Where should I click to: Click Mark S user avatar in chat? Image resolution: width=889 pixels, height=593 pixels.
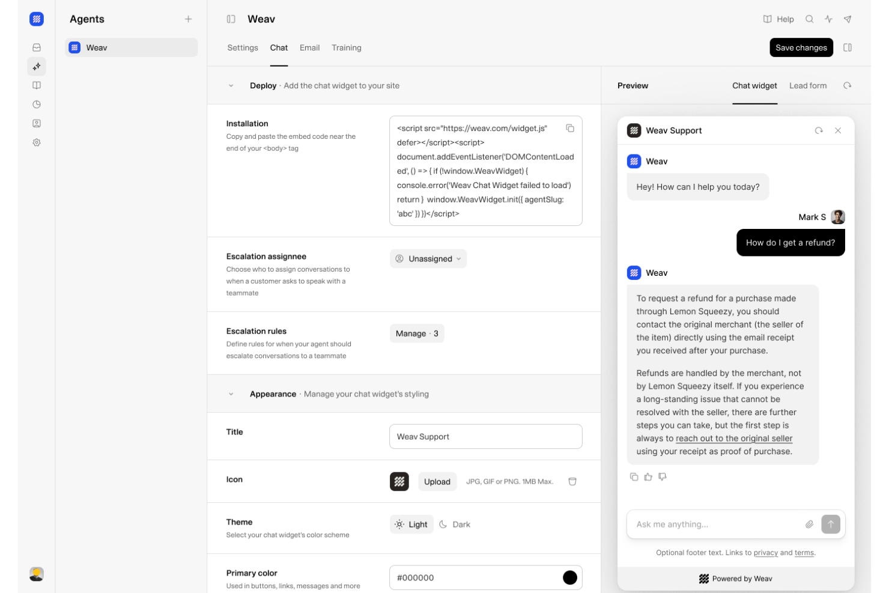(838, 217)
